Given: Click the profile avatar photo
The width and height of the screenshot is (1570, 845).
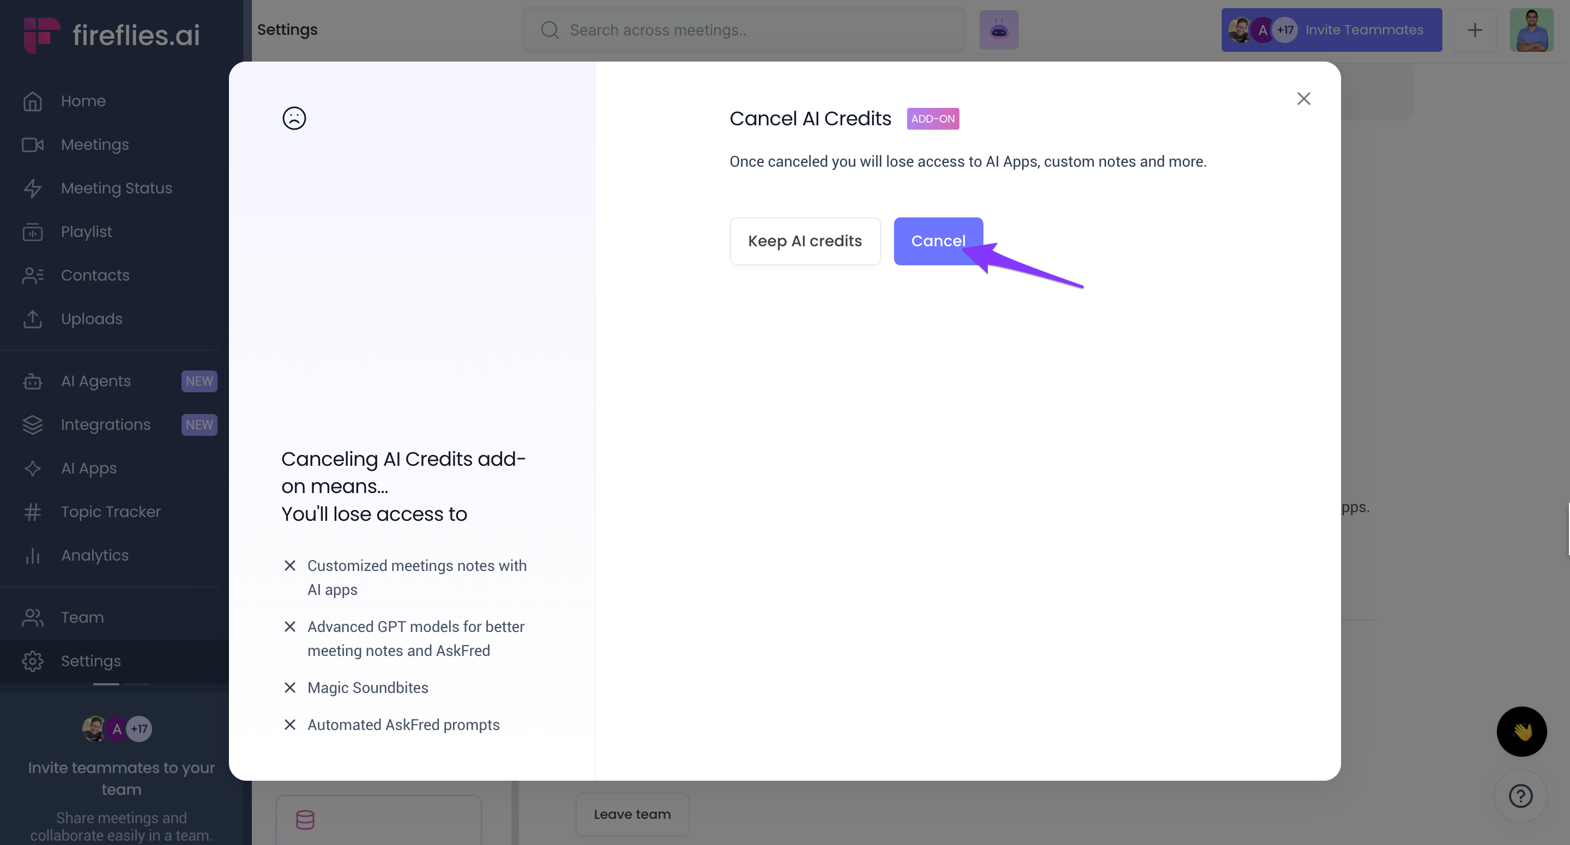Looking at the screenshot, I should (1531, 30).
